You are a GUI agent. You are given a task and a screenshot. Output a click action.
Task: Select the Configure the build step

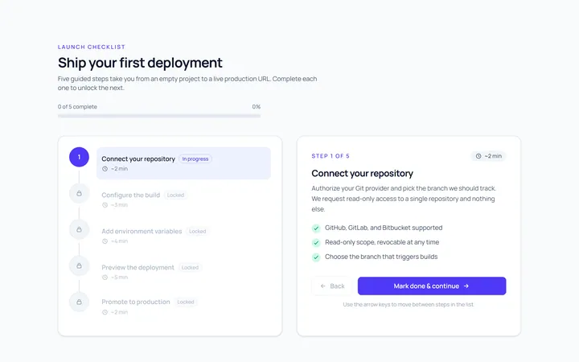pos(183,200)
